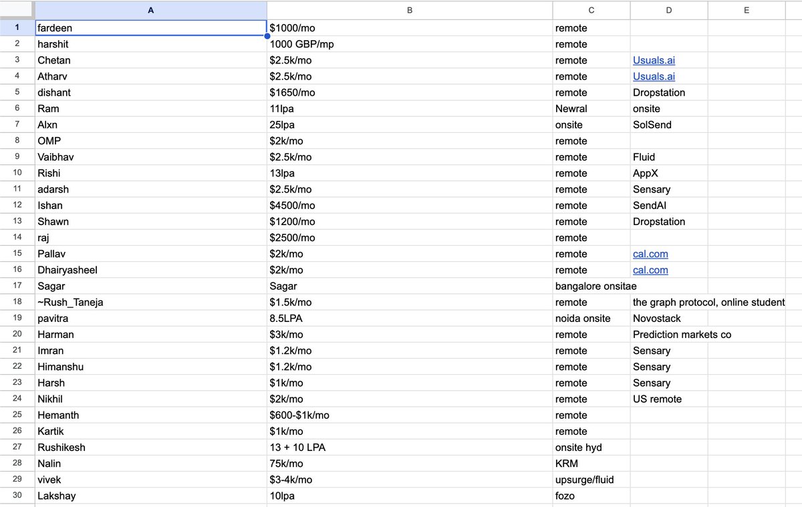This screenshot has width=802, height=507.
Task: Select column D header
Action: tap(669, 10)
